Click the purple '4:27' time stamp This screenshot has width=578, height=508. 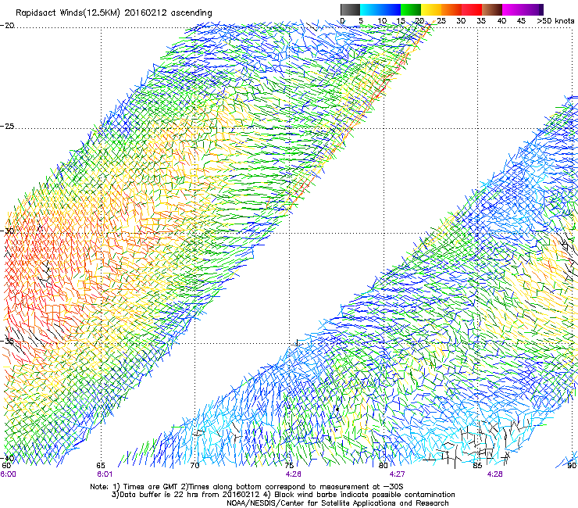coord(397,474)
